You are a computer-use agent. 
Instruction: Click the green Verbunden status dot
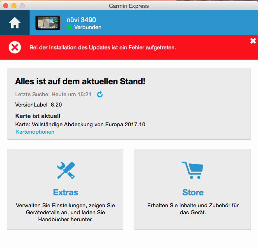(69, 28)
